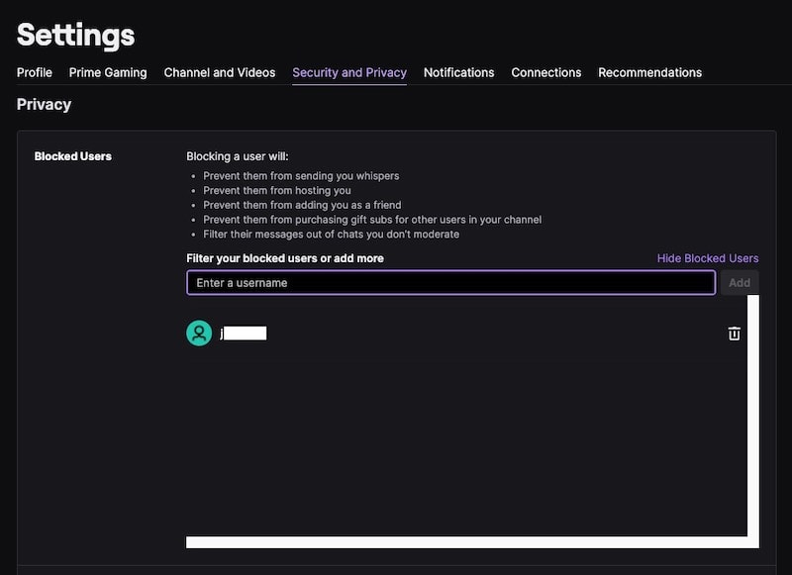792x575 pixels.
Task: Click 'Prevent them from adding you as a friend'
Action: (x=302, y=206)
